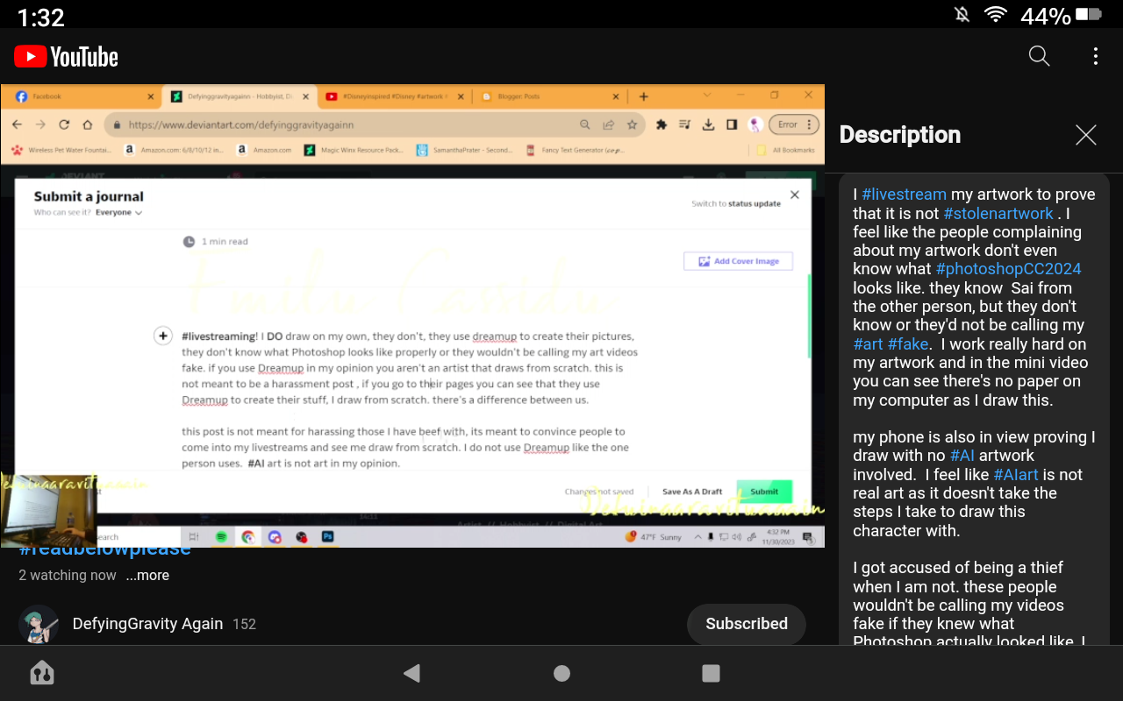Open the #AI hashtag before 'artwork involved'
The image size is (1123, 701).
[962, 456]
